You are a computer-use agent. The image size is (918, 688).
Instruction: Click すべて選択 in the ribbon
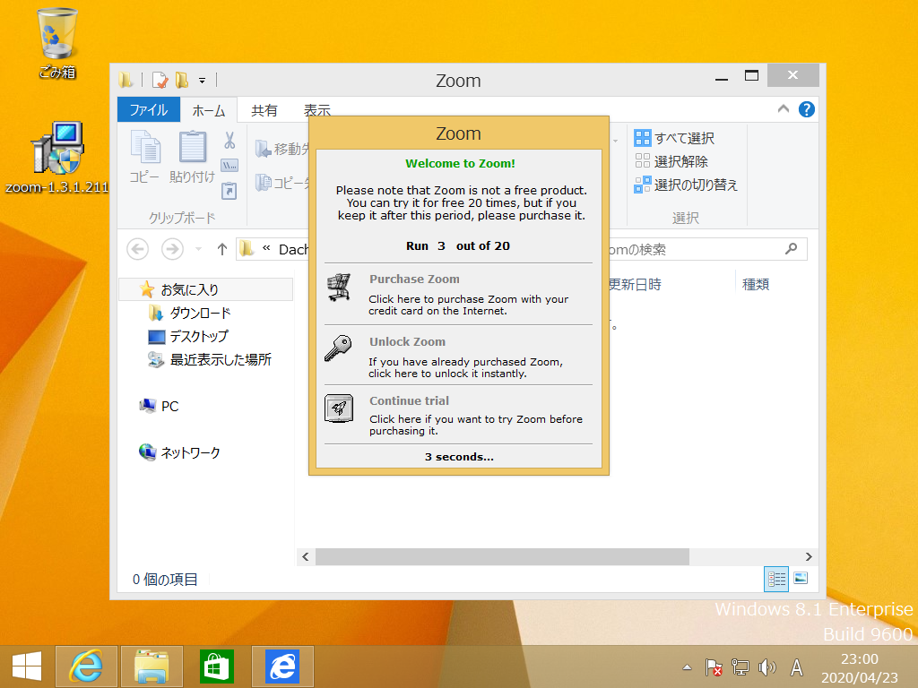coord(674,138)
